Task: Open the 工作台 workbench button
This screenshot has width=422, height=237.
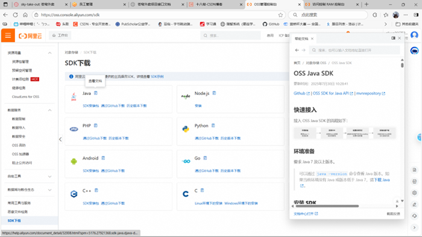Action: (60, 35)
